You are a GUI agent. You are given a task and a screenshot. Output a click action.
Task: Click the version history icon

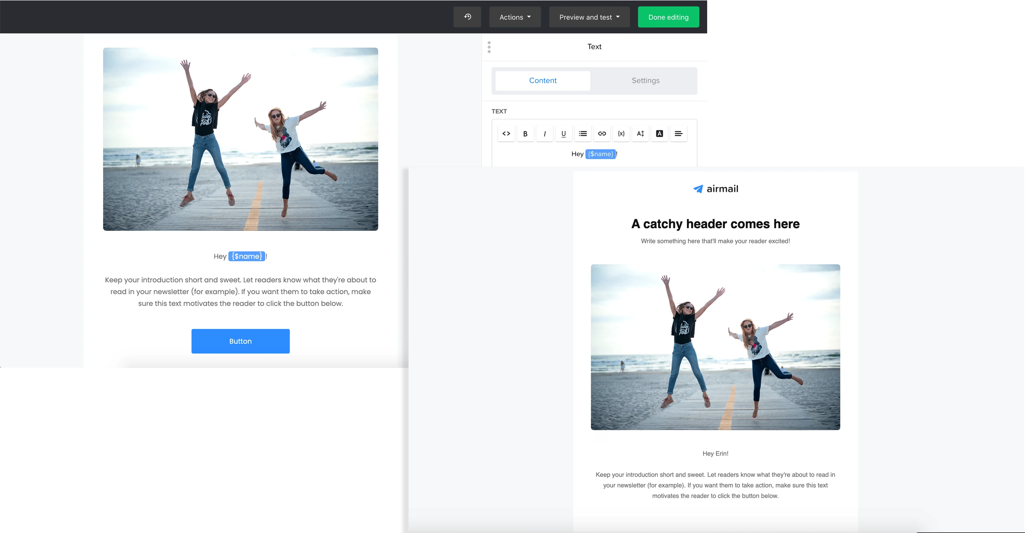[468, 17]
